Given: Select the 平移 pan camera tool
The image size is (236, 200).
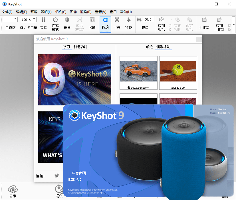Looking at the screenshot, I should (x=117, y=24).
